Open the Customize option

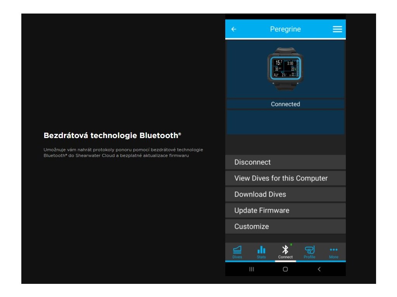[285, 227]
